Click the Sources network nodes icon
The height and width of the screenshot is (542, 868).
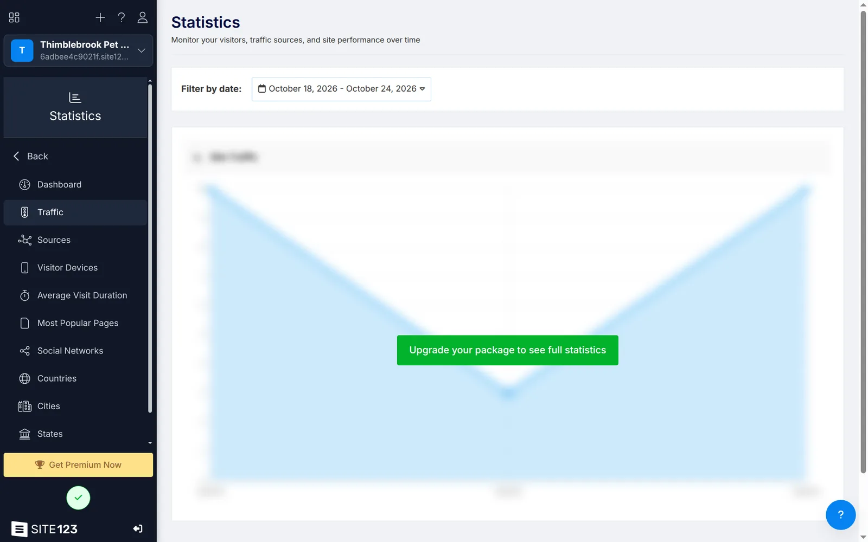coord(25,240)
